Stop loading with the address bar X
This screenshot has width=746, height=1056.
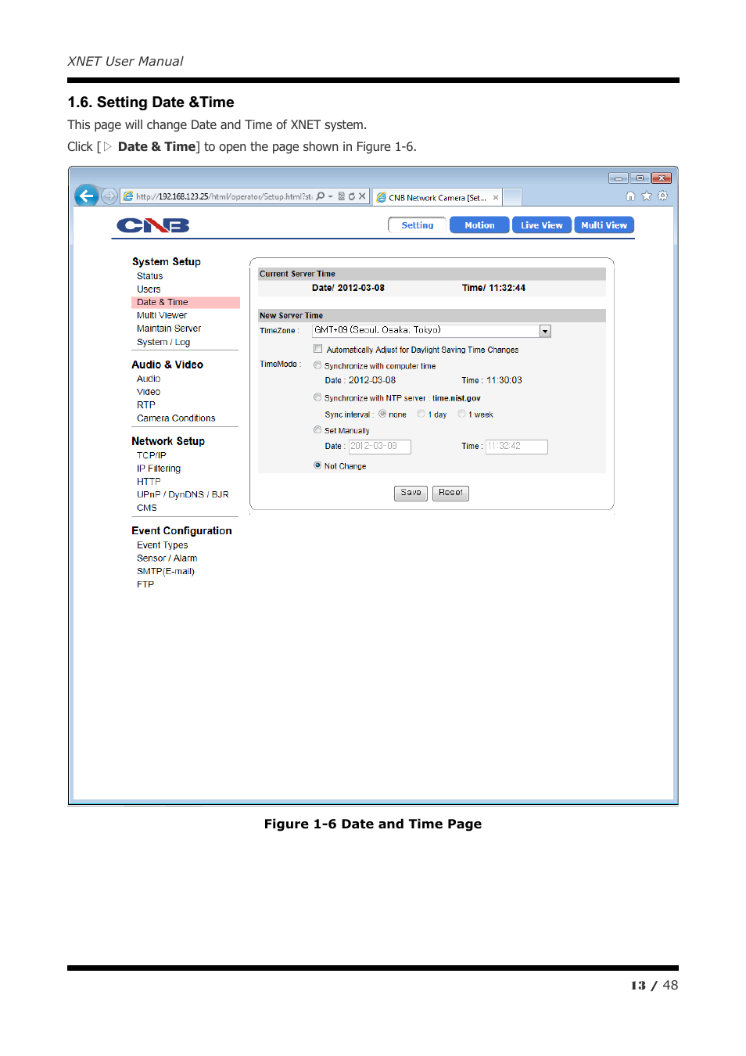click(362, 196)
